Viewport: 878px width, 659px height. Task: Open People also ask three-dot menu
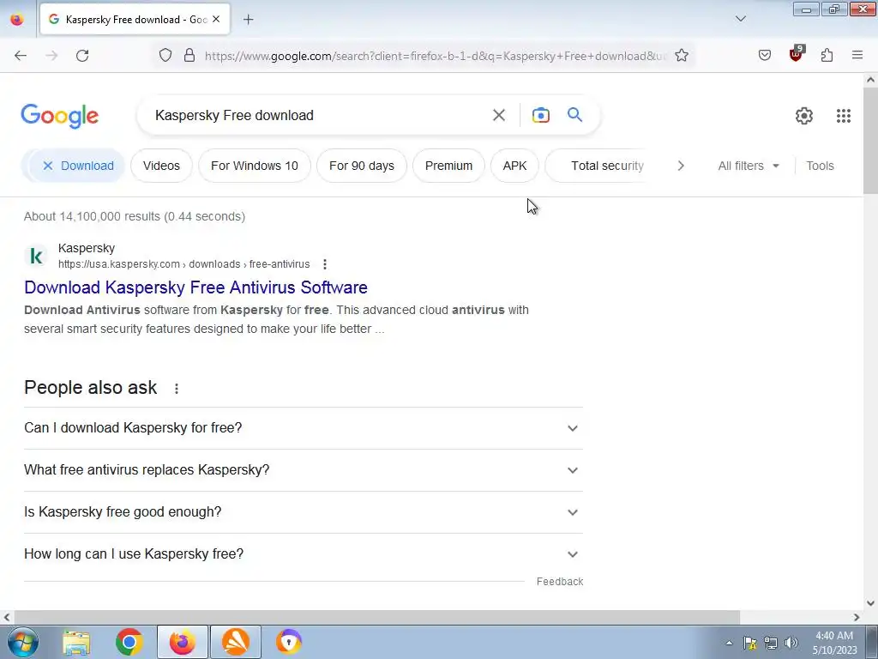(x=177, y=389)
